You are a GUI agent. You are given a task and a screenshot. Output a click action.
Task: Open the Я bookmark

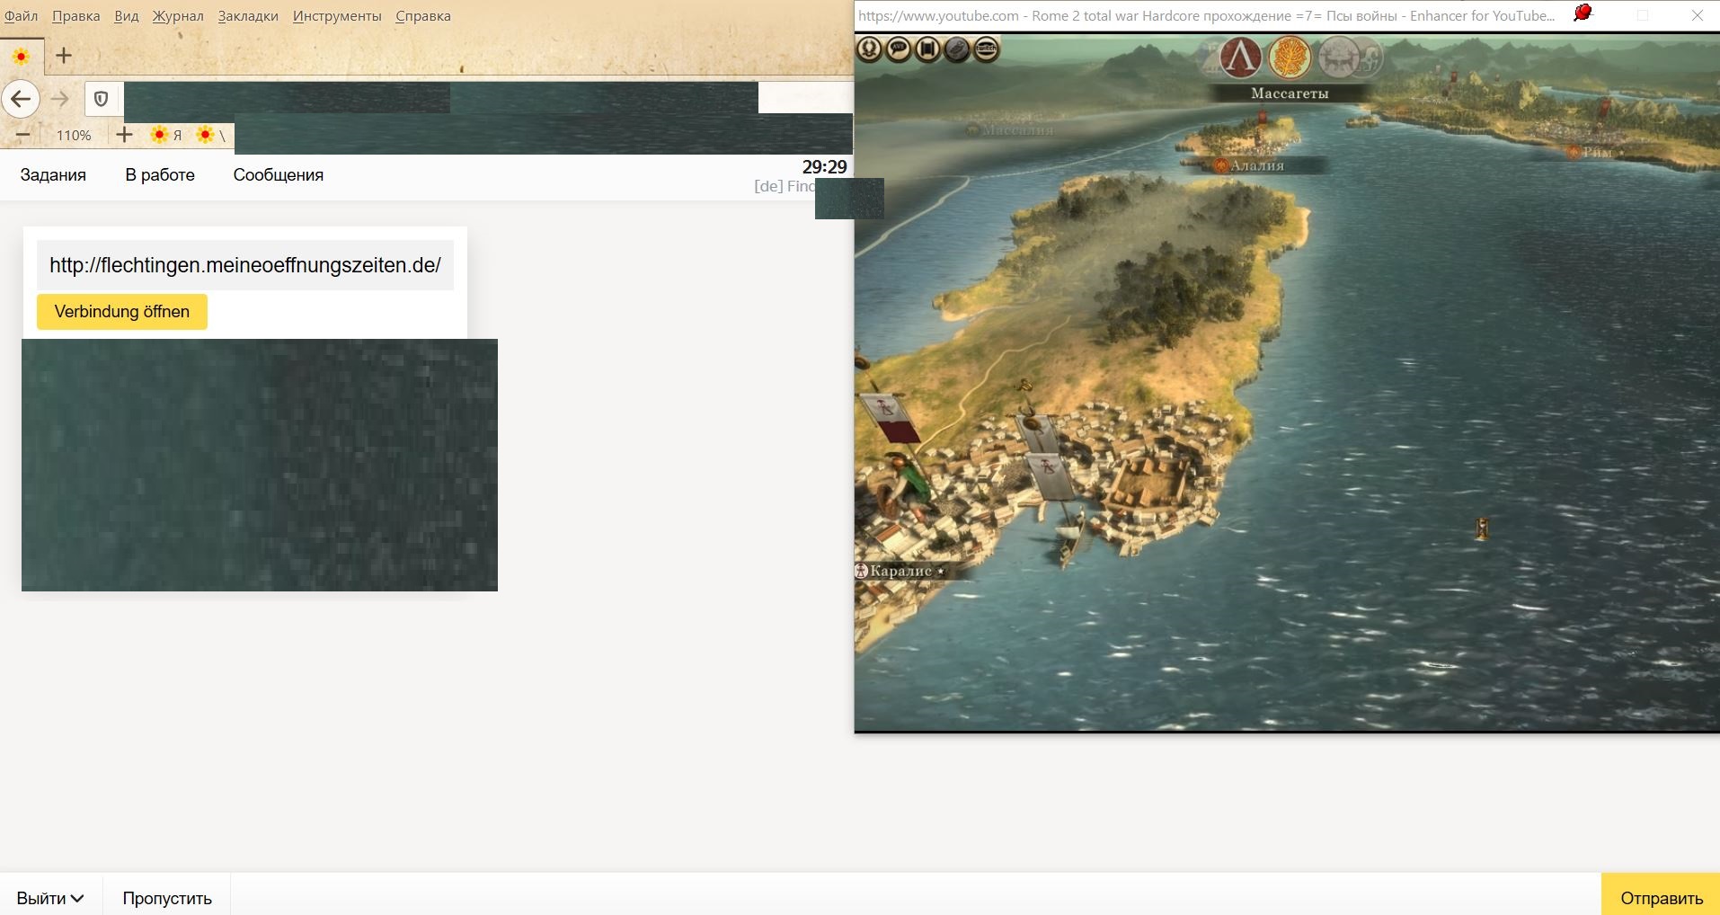167,135
